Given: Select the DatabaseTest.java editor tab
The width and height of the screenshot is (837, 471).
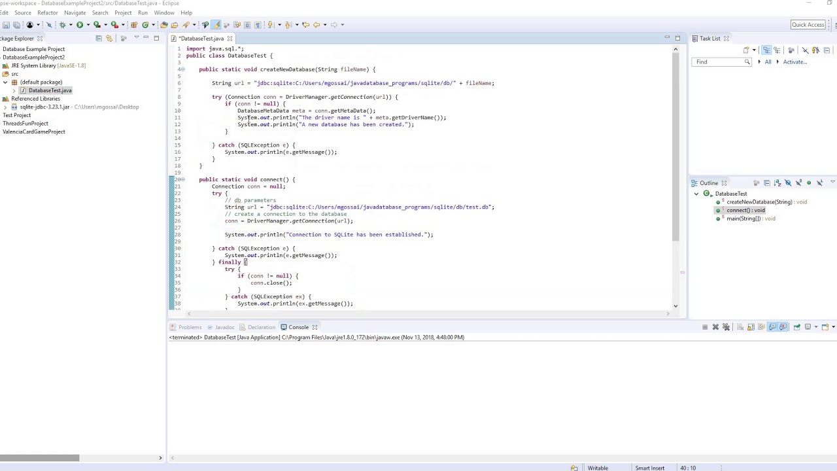Looking at the screenshot, I should (201, 39).
